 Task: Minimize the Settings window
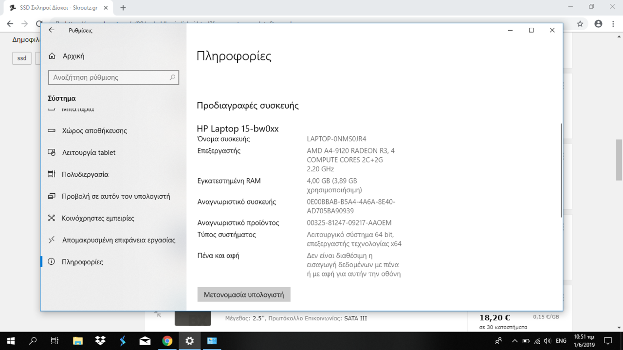pyautogui.click(x=510, y=30)
